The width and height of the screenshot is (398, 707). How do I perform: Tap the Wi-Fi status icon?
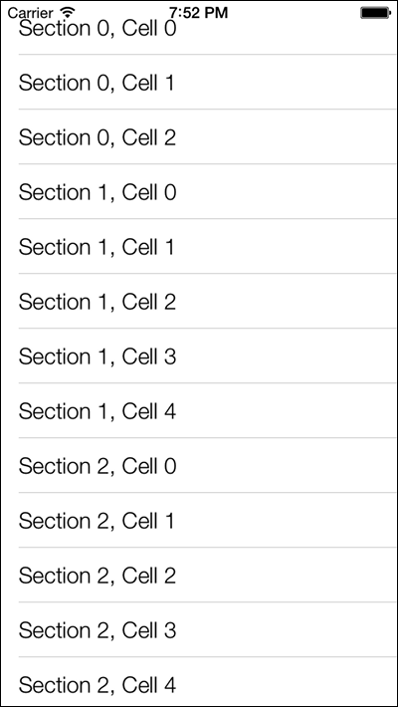pos(68,12)
